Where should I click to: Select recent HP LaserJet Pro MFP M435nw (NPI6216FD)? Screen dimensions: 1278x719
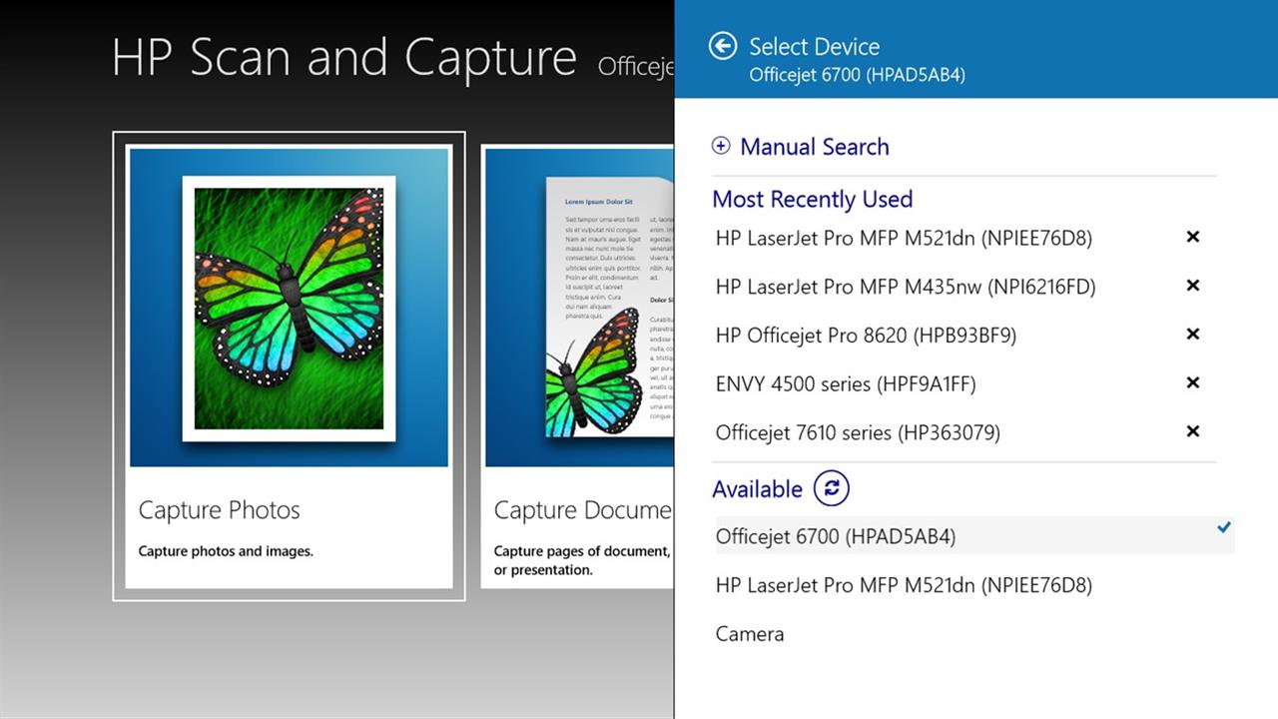(906, 287)
